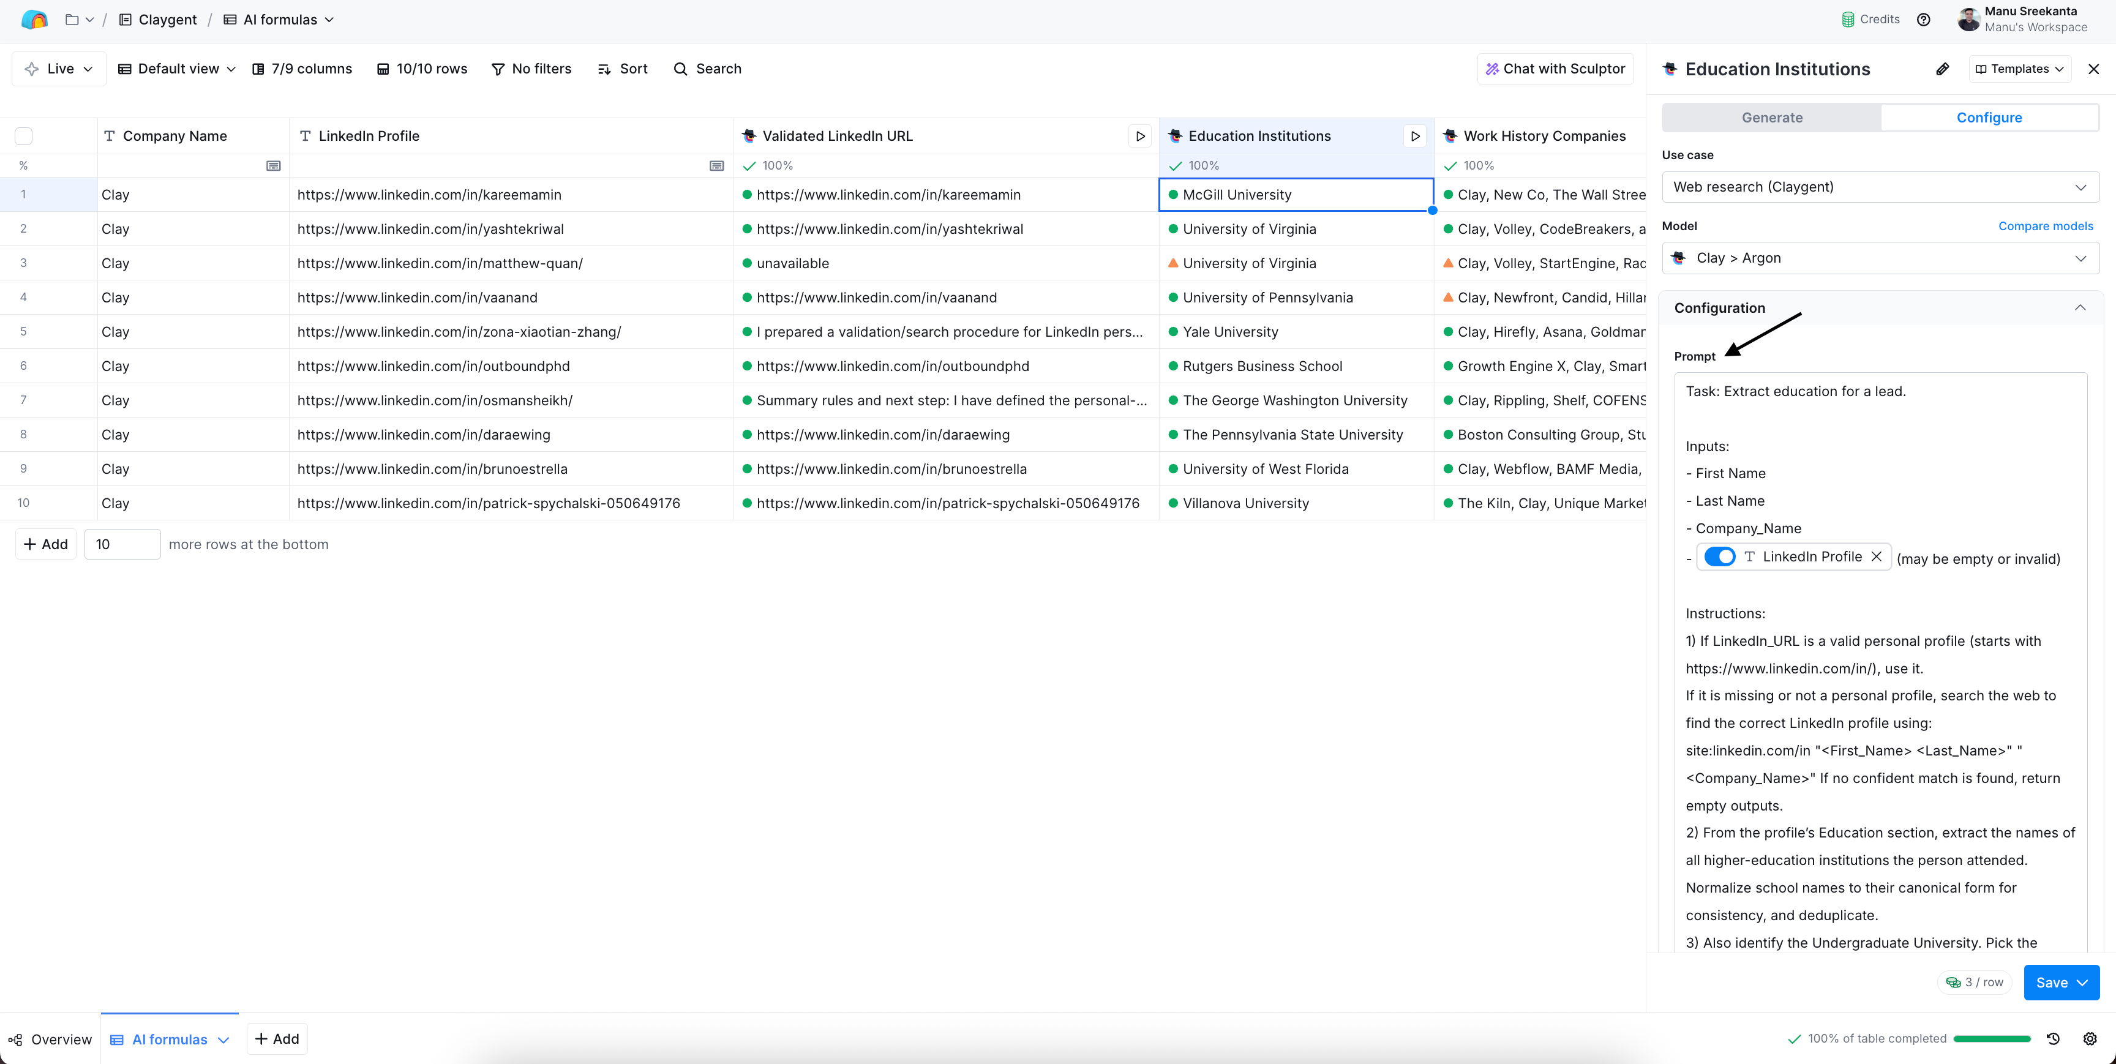Screen dimensions: 2116x1064
Task: Click the Save button
Action: click(x=2051, y=983)
